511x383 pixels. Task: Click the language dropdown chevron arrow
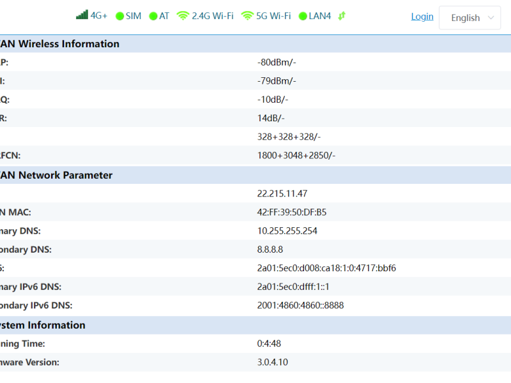(x=491, y=18)
